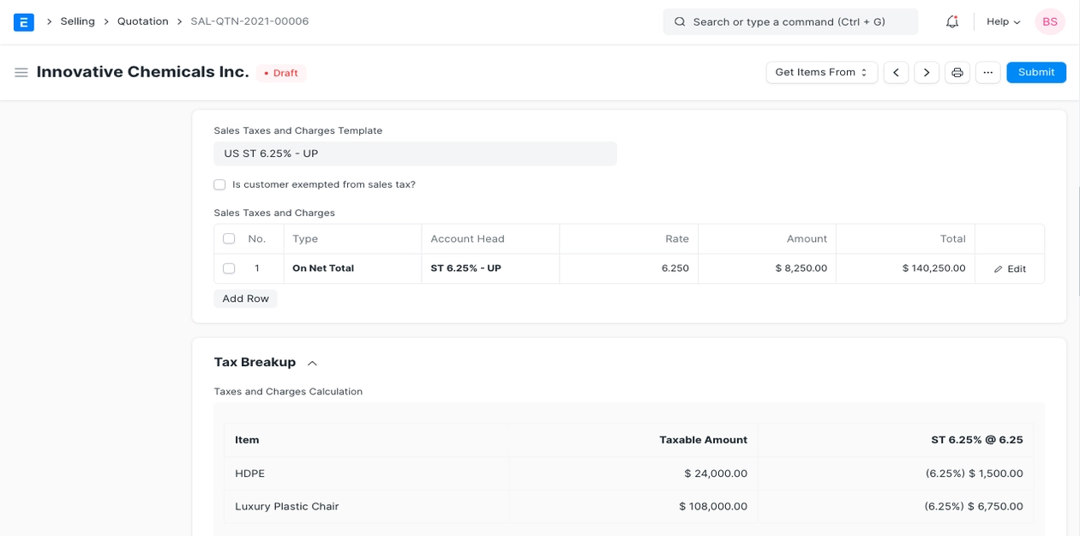Toggle the sidebar hamburger menu
Image resolution: width=1080 pixels, height=536 pixels.
click(x=21, y=73)
